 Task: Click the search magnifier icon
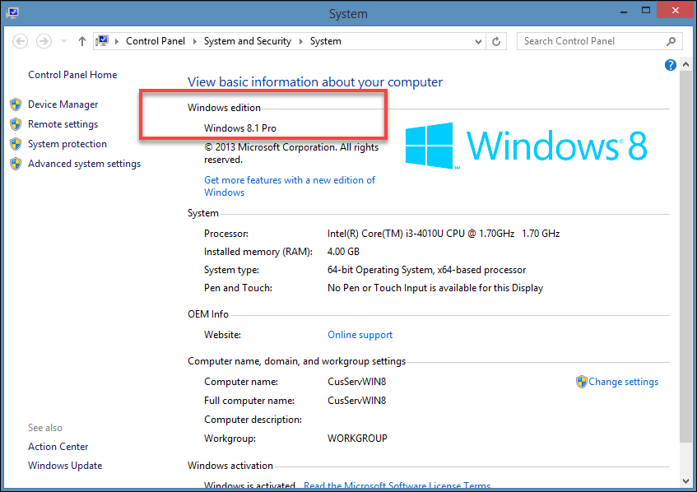pos(671,41)
